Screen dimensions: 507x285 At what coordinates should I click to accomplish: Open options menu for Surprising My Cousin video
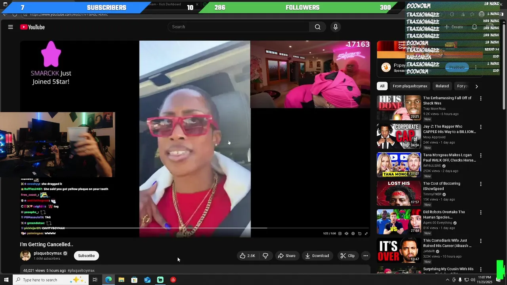[481, 270]
